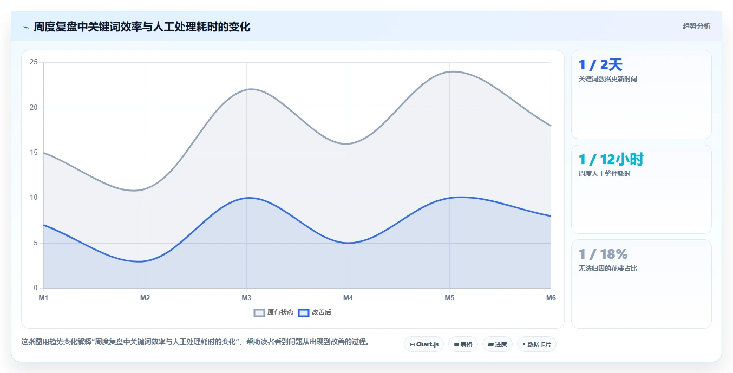Select the 进度 tag chip
The height and width of the screenshot is (373, 733).
pyautogui.click(x=498, y=344)
